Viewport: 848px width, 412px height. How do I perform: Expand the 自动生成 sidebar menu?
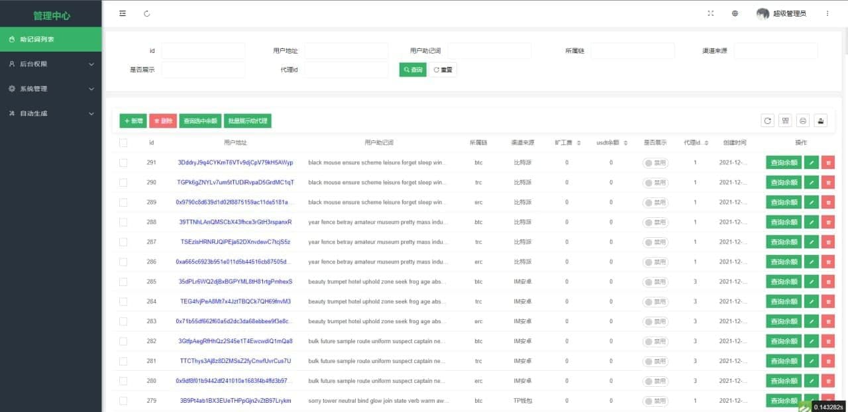pyautogui.click(x=51, y=113)
